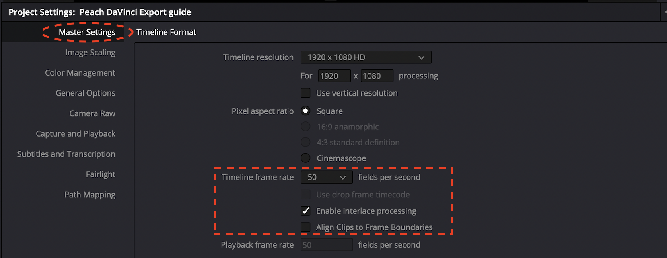This screenshot has width=667, height=258.
Task: Expand the Timeline frame rate dropdown
Action: tap(326, 177)
